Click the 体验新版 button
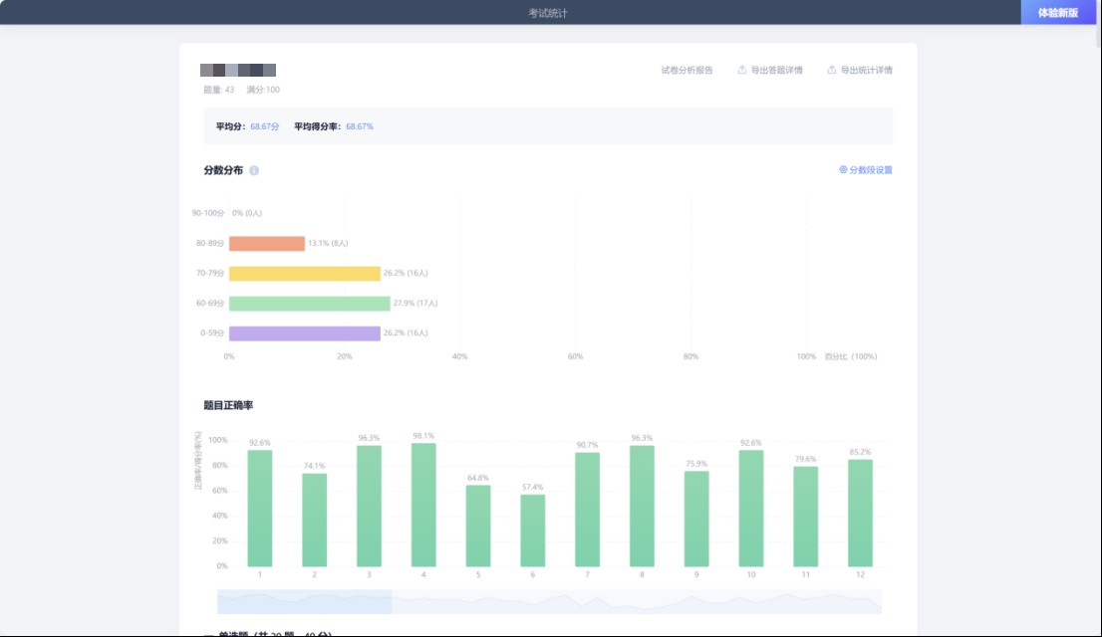The image size is (1102, 637). 1057,13
